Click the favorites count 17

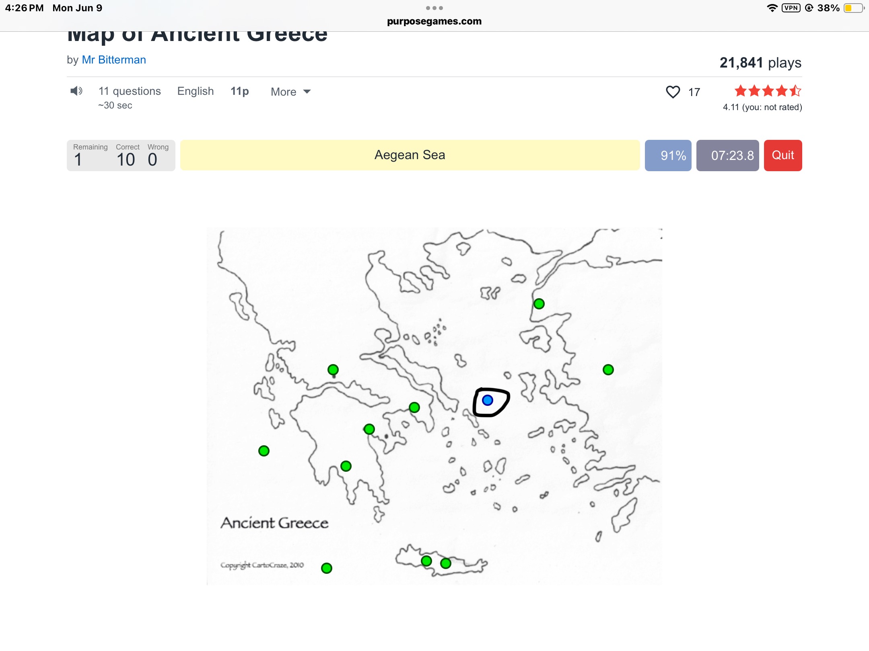(694, 92)
